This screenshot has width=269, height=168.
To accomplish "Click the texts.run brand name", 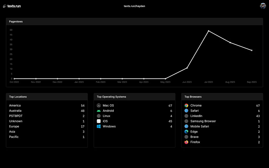I will tap(14, 6).
